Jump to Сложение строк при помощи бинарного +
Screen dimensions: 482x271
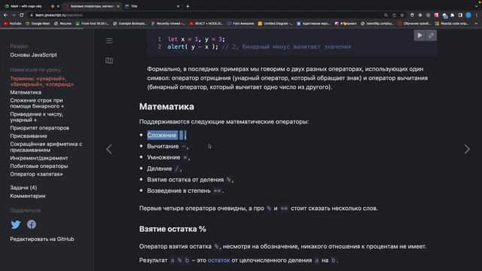click(37, 103)
